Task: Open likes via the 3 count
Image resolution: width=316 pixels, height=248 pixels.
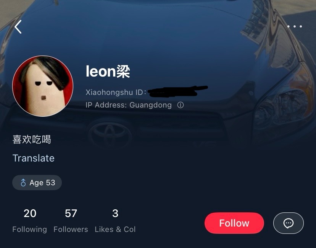Action: pyautogui.click(x=115, y=213)
